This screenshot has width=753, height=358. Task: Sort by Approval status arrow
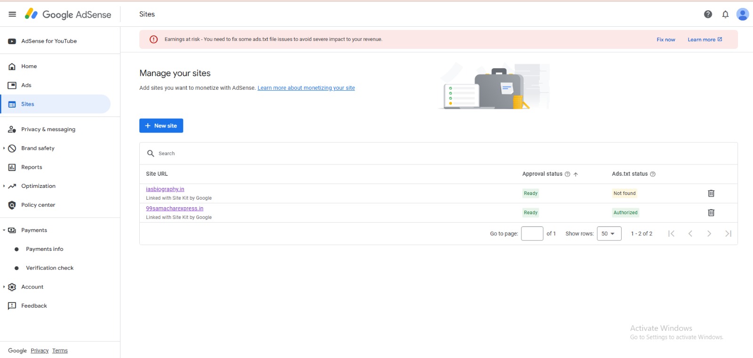[x=576, y=174]
